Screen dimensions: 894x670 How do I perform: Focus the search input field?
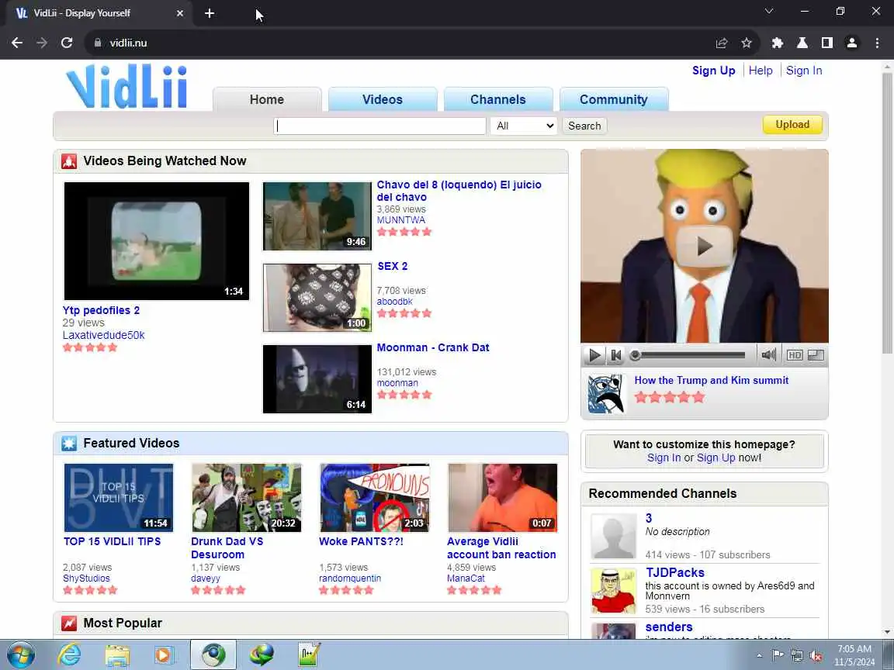coord(379,126)
